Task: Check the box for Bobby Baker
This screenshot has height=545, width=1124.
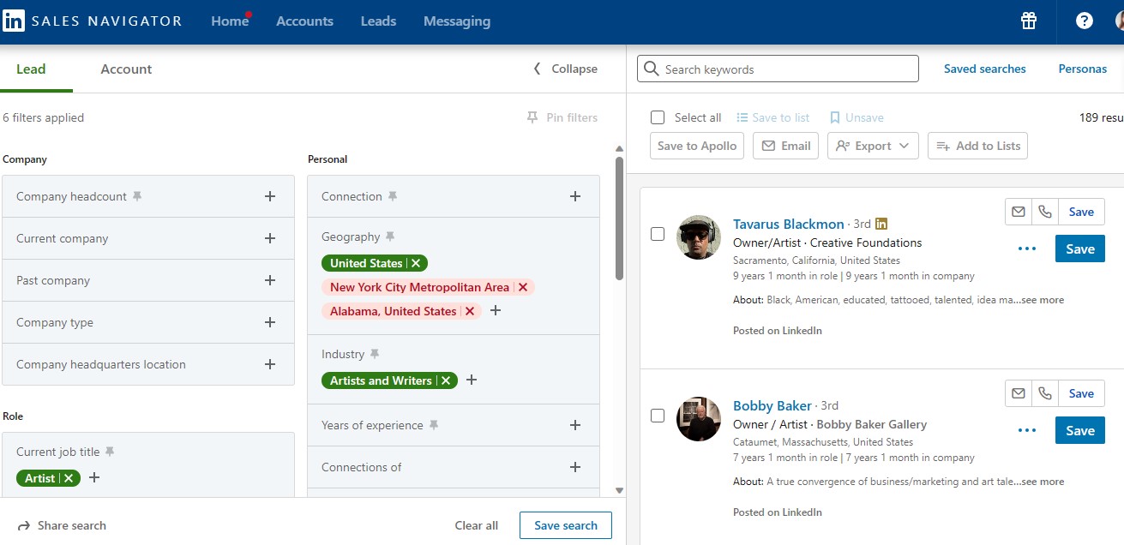Action: (658, 416)
